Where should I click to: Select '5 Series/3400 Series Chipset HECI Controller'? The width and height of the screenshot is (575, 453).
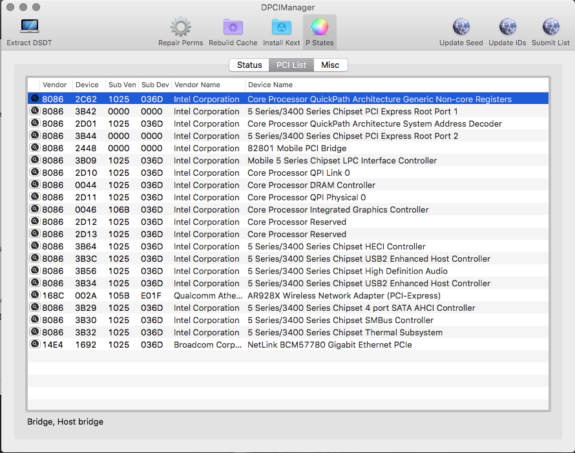336,246
